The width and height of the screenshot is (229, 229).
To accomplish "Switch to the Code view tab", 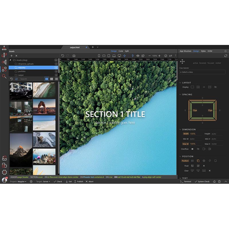I will pyautogui.click(x=121, y=51).
